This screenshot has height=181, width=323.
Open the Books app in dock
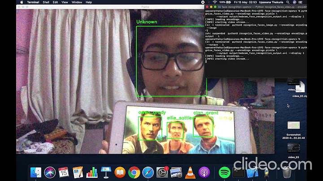tap(120, 172)
